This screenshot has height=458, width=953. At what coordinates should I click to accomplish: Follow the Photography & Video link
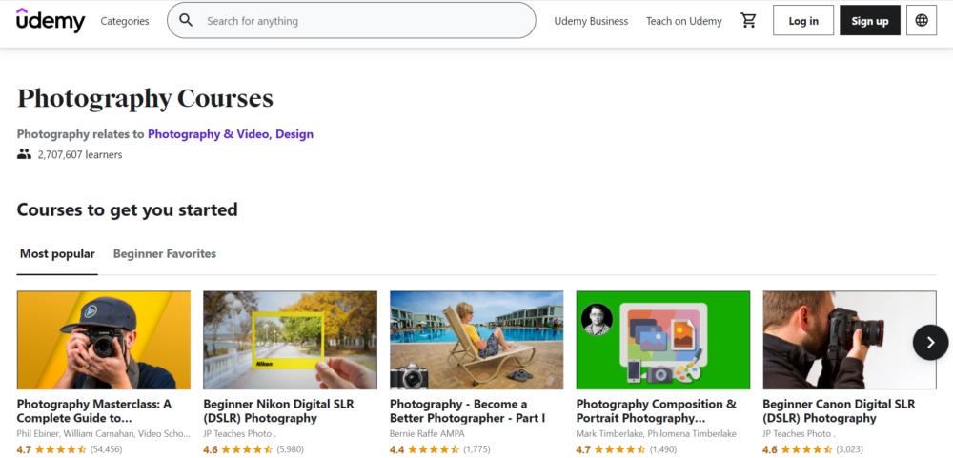click(x=208, y=134)
